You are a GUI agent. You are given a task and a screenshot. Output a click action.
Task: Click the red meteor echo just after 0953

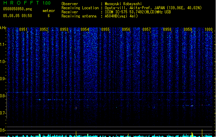(x=76, y=108)
